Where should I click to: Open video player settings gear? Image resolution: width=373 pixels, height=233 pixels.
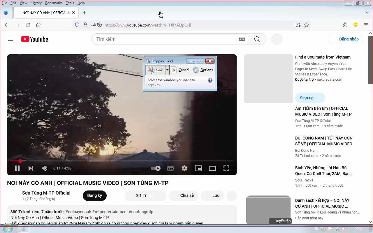coord(184,168)
